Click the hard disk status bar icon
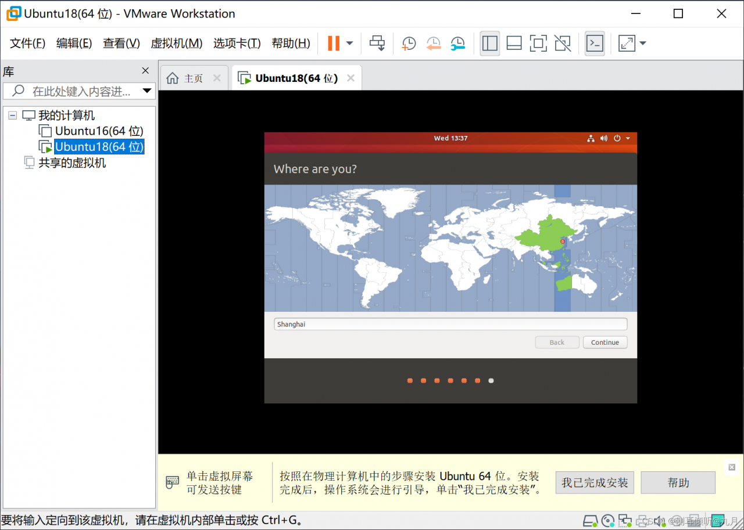 590,520
